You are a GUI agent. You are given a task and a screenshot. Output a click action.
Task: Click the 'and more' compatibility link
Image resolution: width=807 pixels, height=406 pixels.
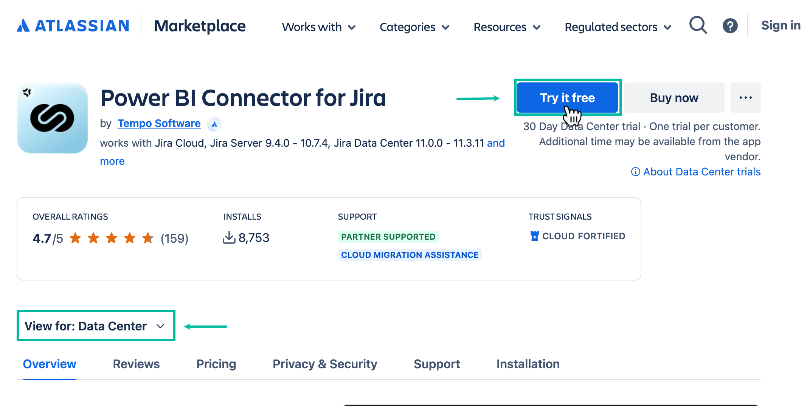pos(496,143)
